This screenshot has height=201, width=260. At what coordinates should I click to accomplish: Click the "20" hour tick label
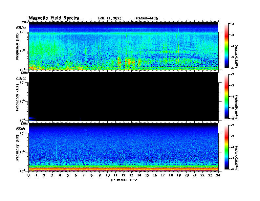pyautogui.click(x=187, y=175)
